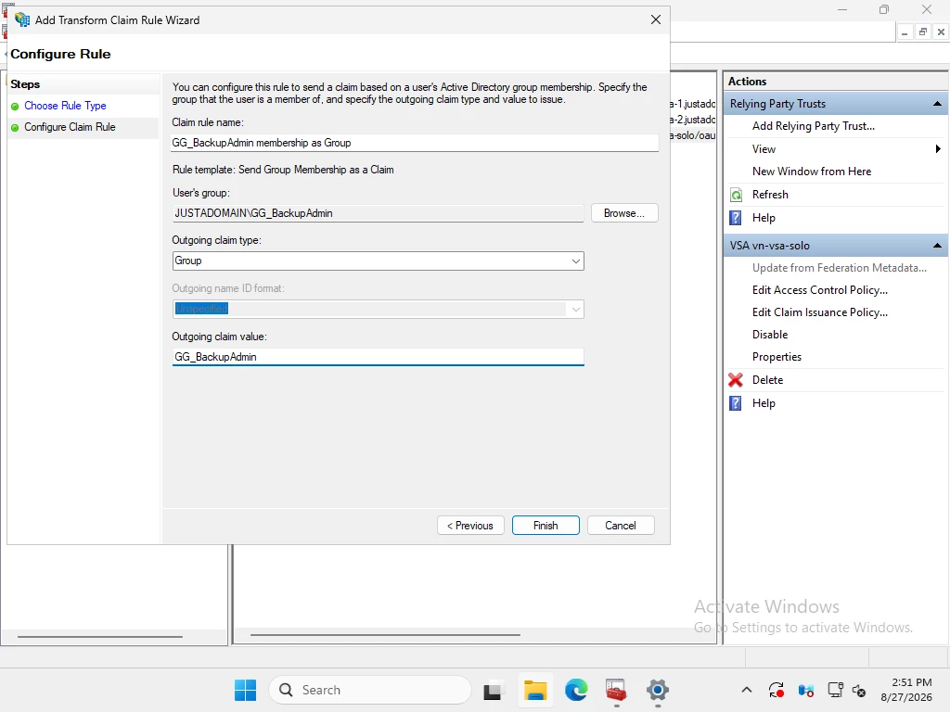950x712 pixels.
Task: Click the search magnifier icon in taskbar
Action: [x=286, y=690]
